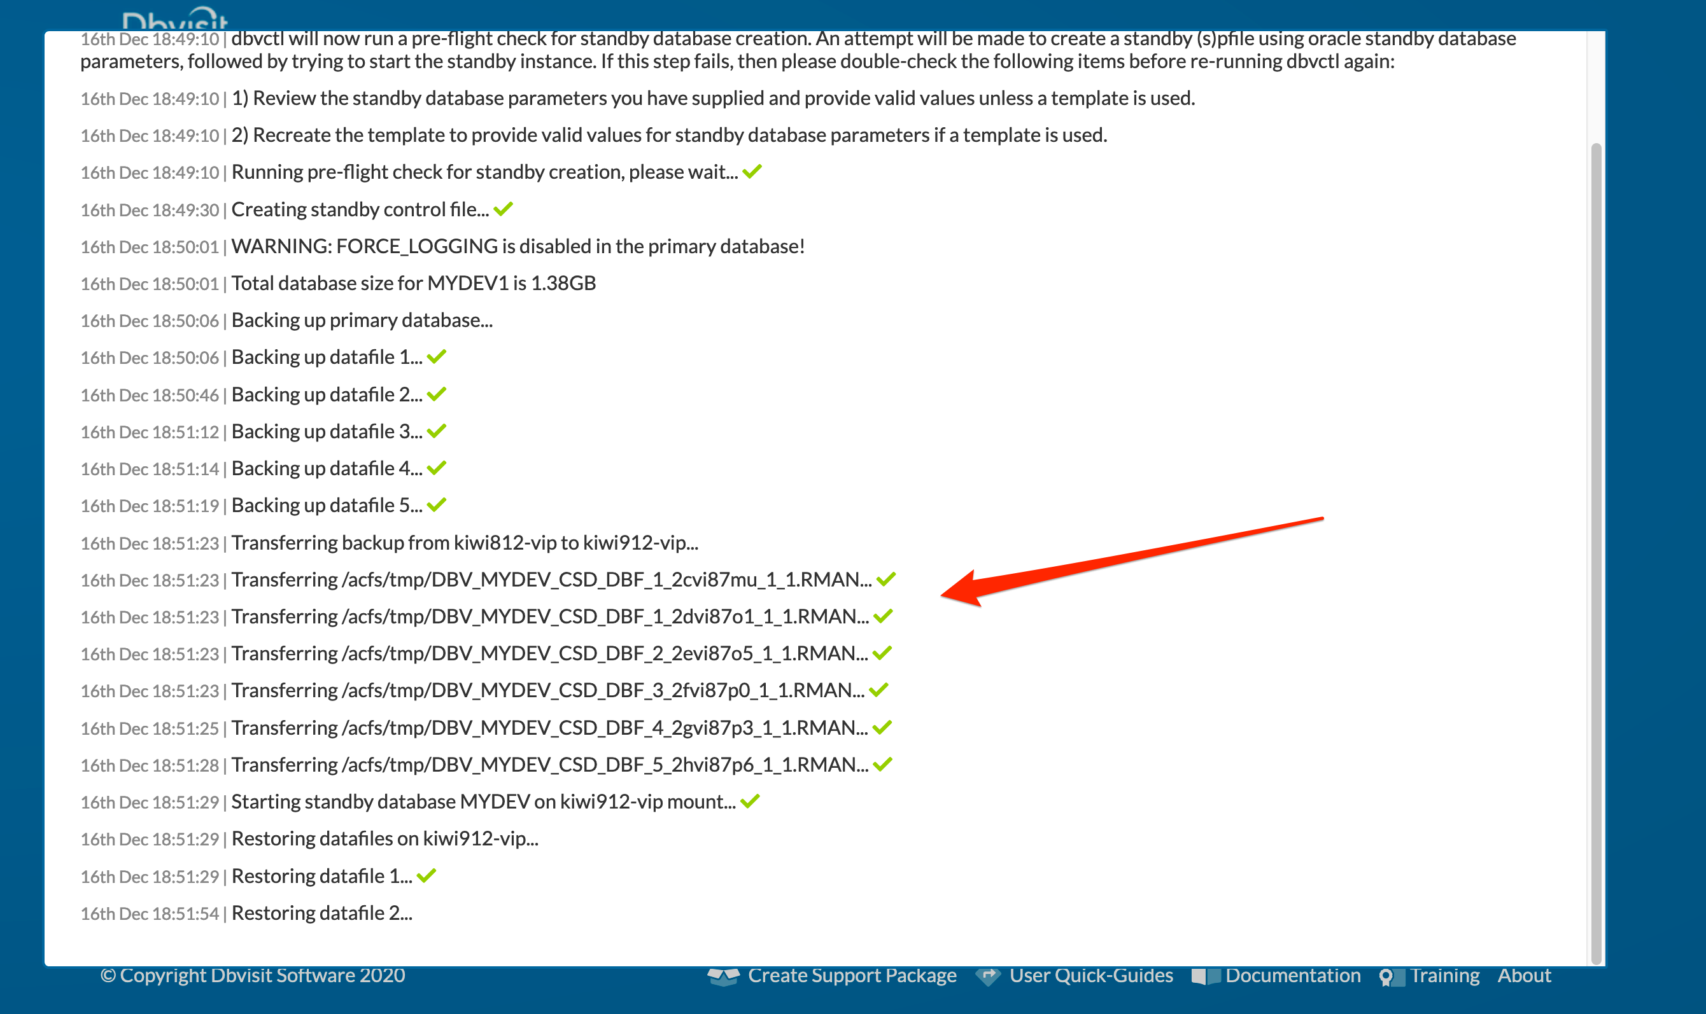Click the Dbvisit logo in header
Viewport: 1706px width, 1014px height.
pos(175,19)
